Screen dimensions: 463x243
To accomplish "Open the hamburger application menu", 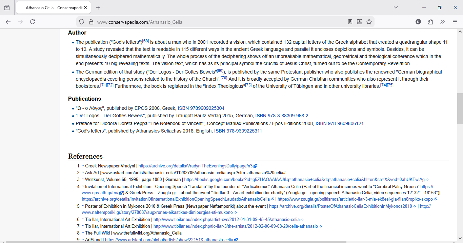I will coord(455,22).
